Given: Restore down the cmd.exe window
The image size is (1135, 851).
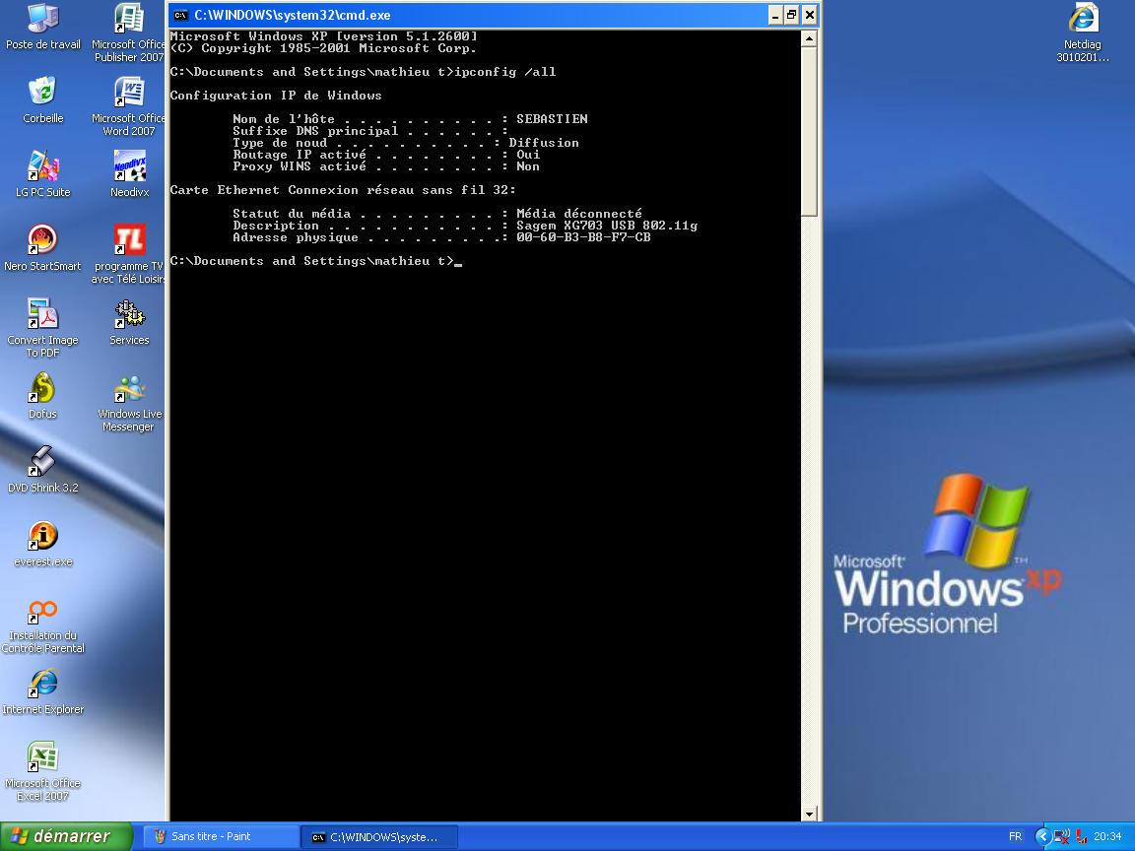Looking at the screenshot, I should [x=792, y=15].
